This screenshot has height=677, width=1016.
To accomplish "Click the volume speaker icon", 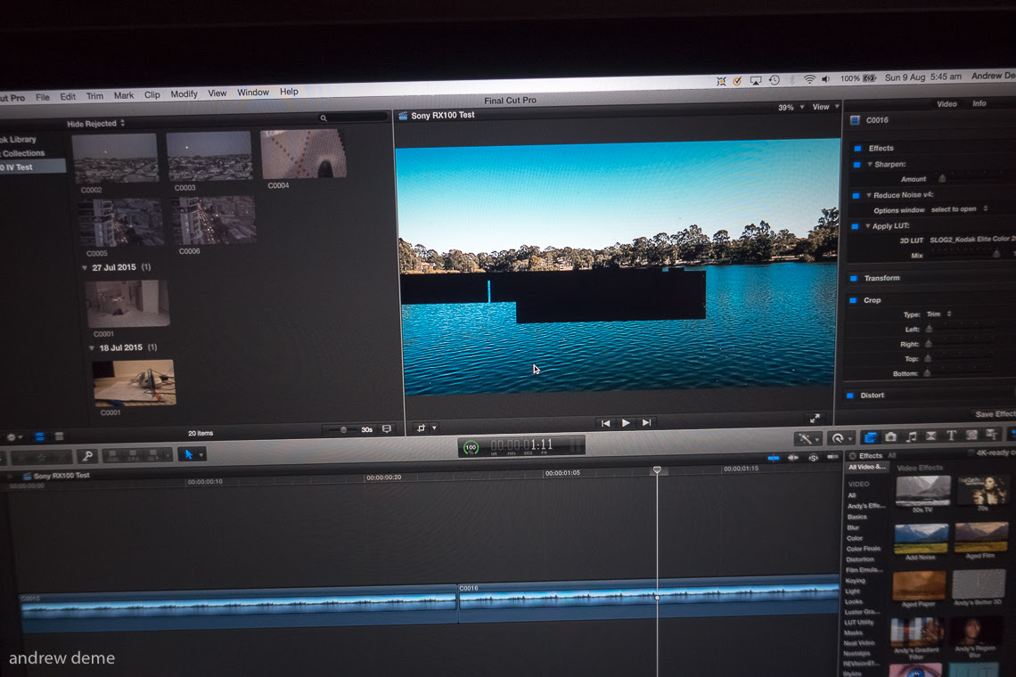I will click(x=826, y=79).
